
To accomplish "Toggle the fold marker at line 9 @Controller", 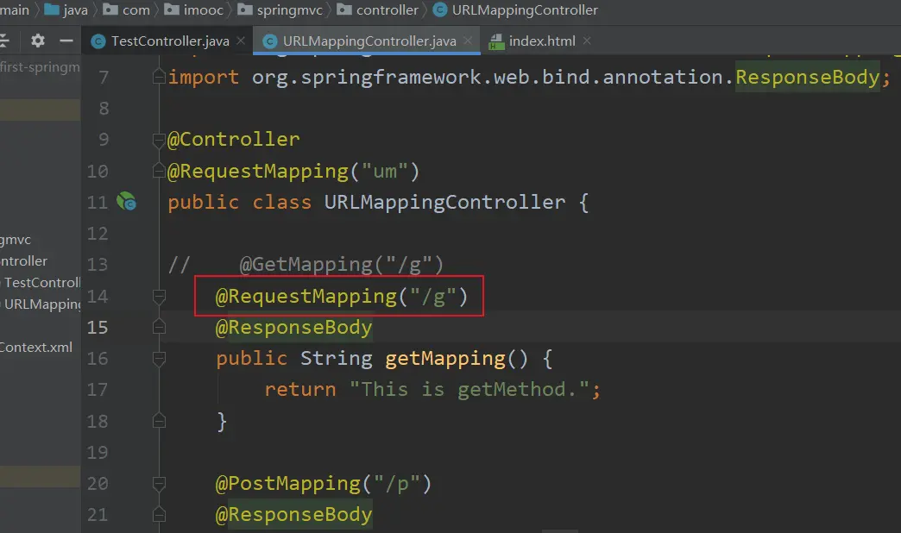I will [159, 140].
